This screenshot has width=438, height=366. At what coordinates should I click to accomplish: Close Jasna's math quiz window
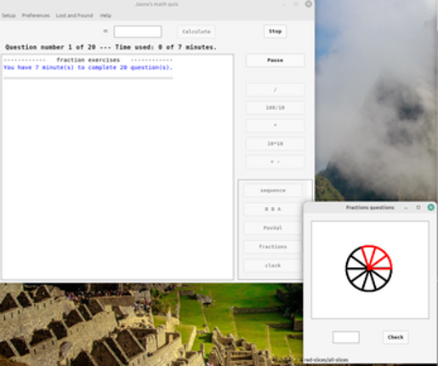click(x=309, y=4)
